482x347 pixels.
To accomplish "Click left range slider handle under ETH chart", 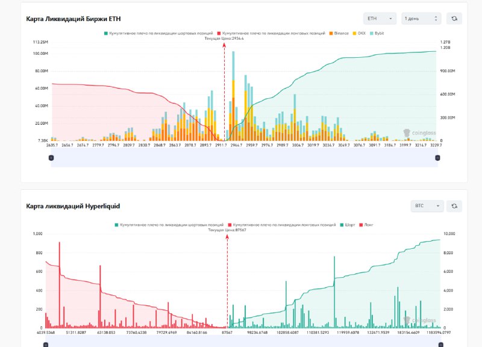I will [x=51, y=158].
